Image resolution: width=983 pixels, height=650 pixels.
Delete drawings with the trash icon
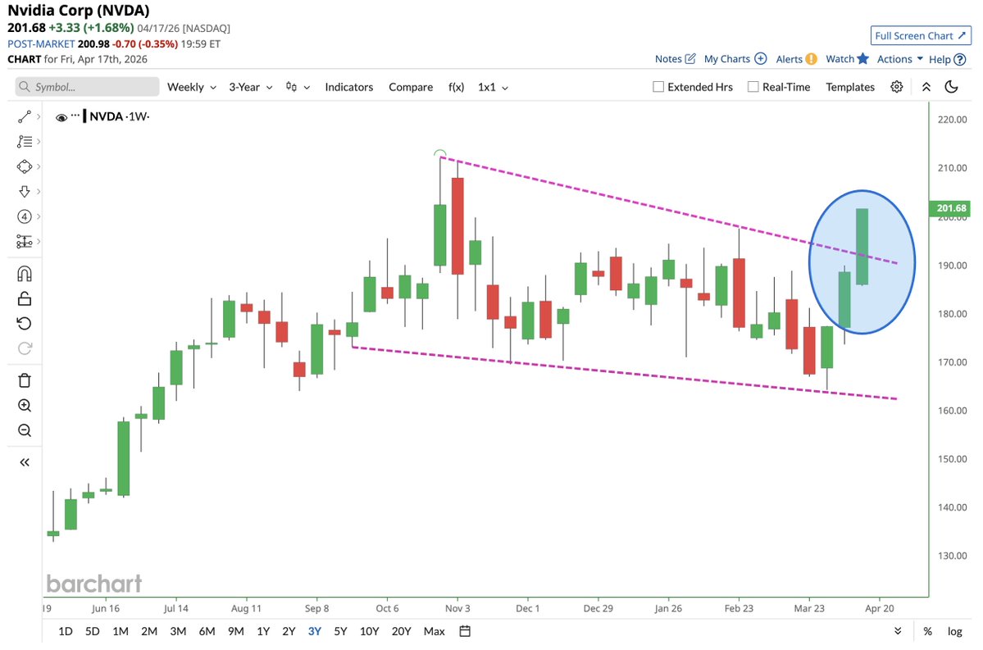coord(25,380)
